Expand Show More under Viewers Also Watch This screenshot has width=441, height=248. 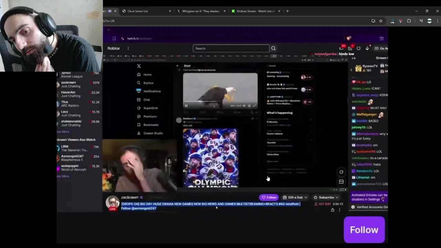click(63, 176)
